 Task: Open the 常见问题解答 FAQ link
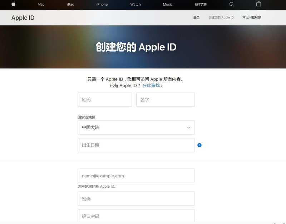pyautogui.click(x=251, y=17)
